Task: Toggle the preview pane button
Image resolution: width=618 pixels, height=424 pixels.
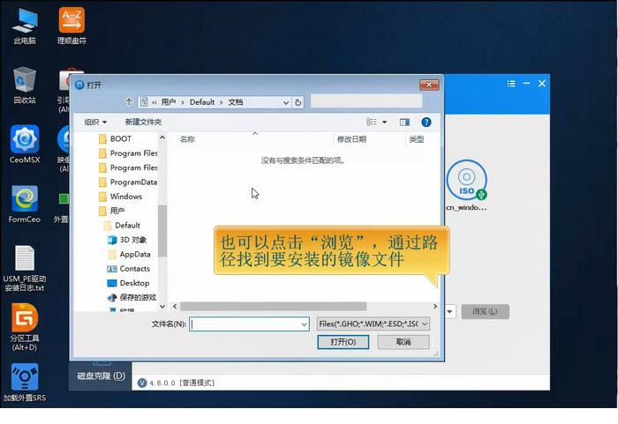Action: coord(404,122)
